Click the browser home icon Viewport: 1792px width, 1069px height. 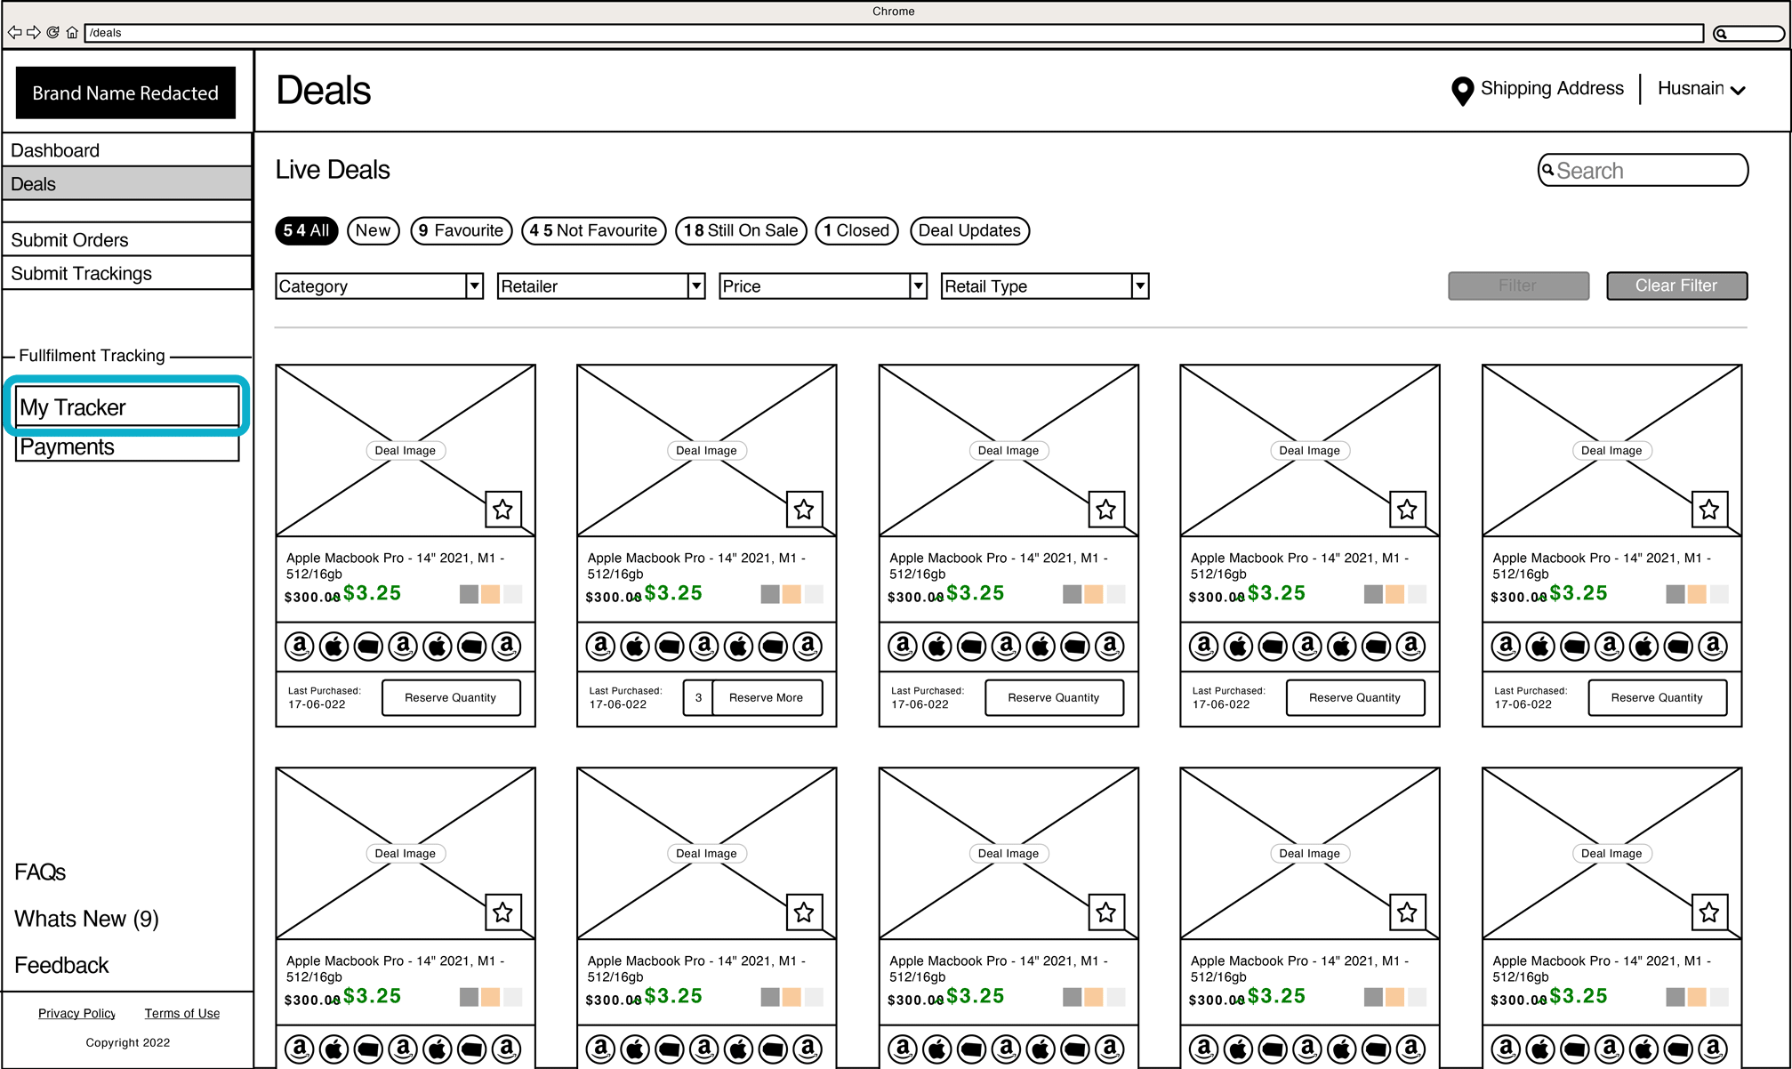tap(72, 33)
